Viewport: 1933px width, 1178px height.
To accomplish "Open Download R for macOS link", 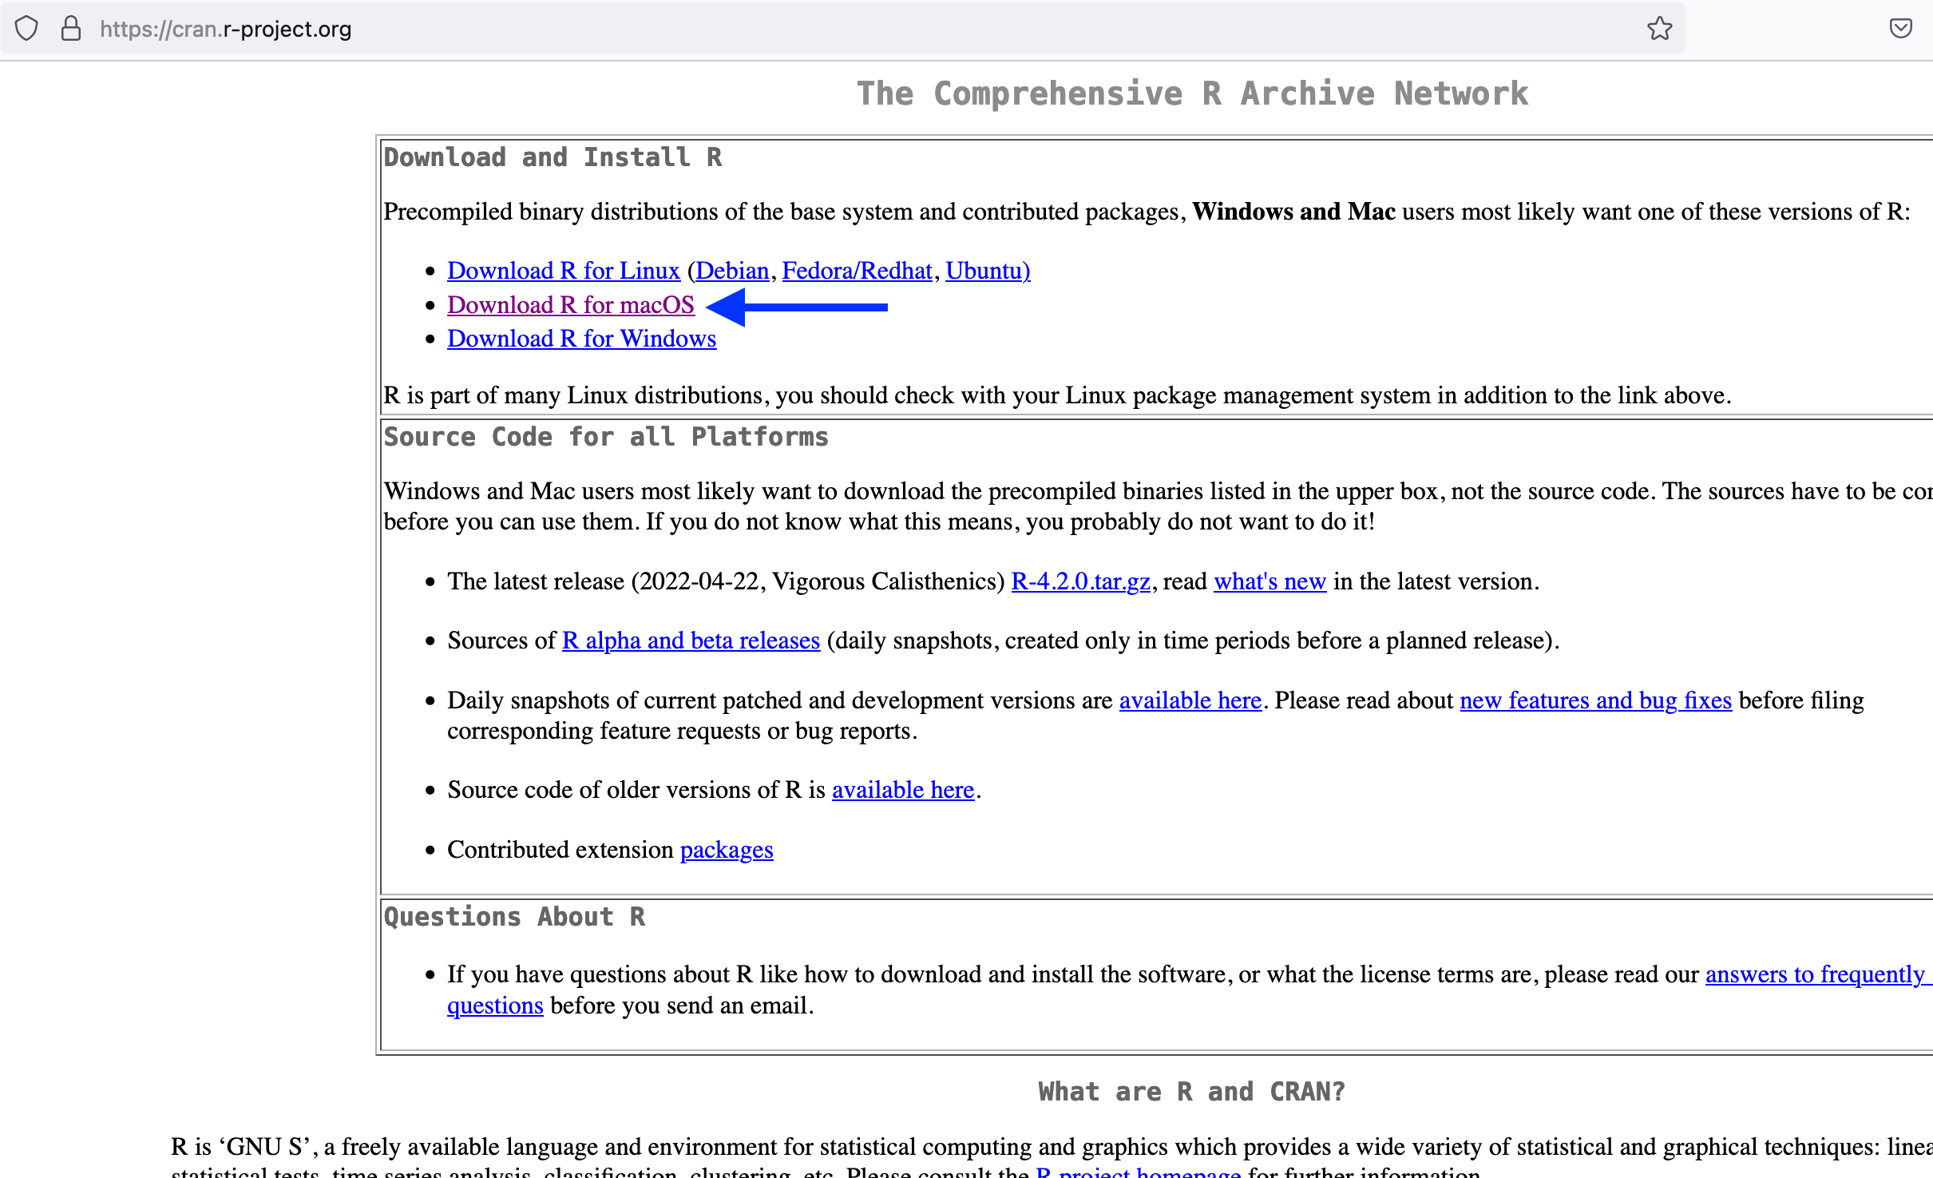I will pyautogui.click(x=570, y=305).
